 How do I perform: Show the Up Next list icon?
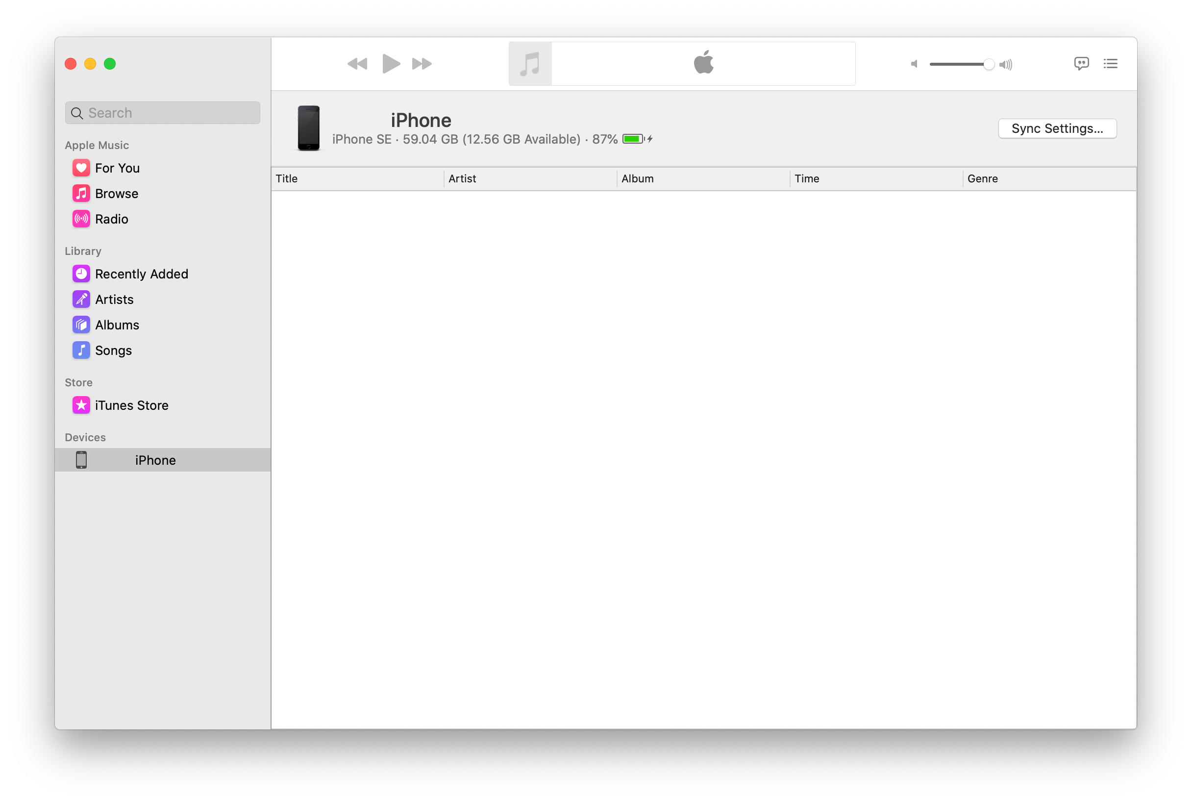tap(1110, 63)
